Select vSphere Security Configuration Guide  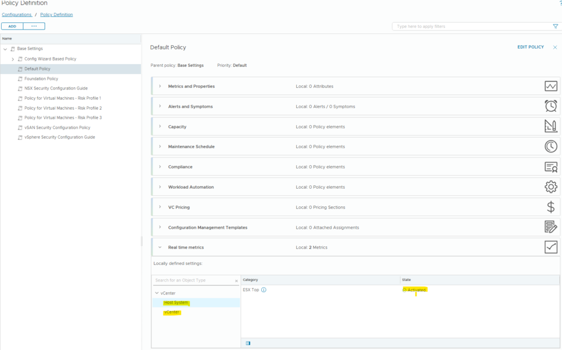tap(60, 137)
